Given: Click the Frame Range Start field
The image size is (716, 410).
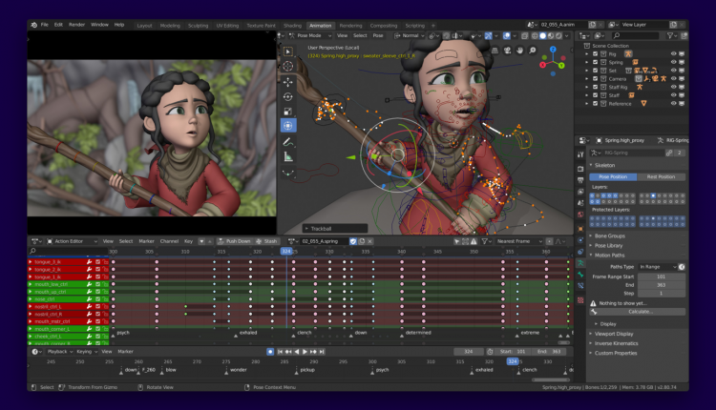Looking at the screenshot, I should pyautogui.click(x=662, y=277).
